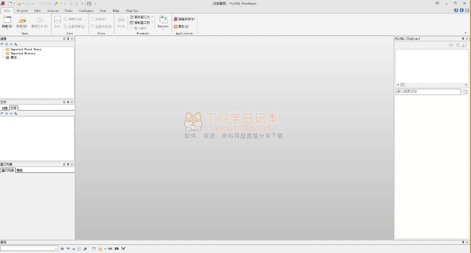Select the Objects (对象) tab in files panel
This screenshot has width=471, height=253.
click(4, 108)
